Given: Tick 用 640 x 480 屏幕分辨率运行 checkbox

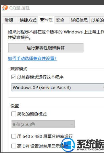Looking at the screenshot, I should click(14, 136).
